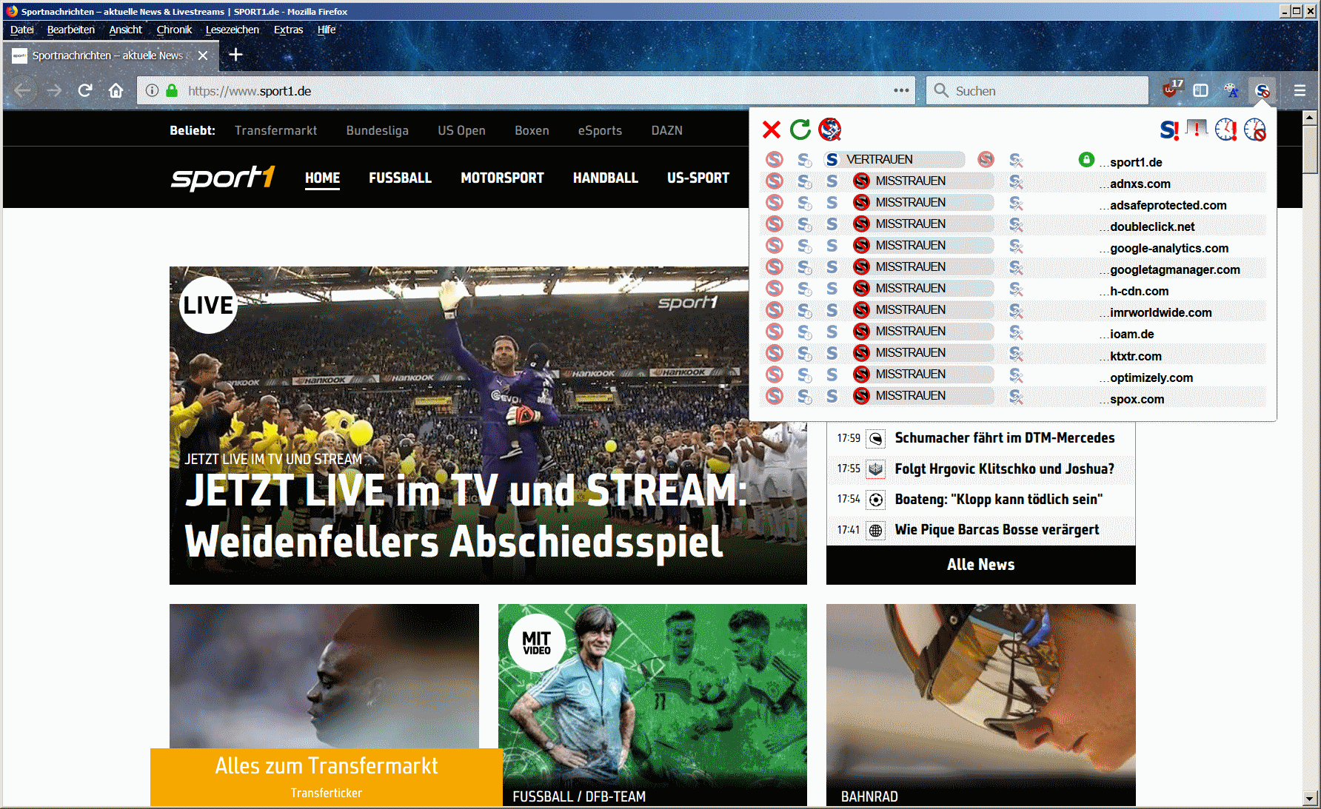Click the DAZN popular link
This screenshot has height=809, width=1321.
tap(667, 130)
